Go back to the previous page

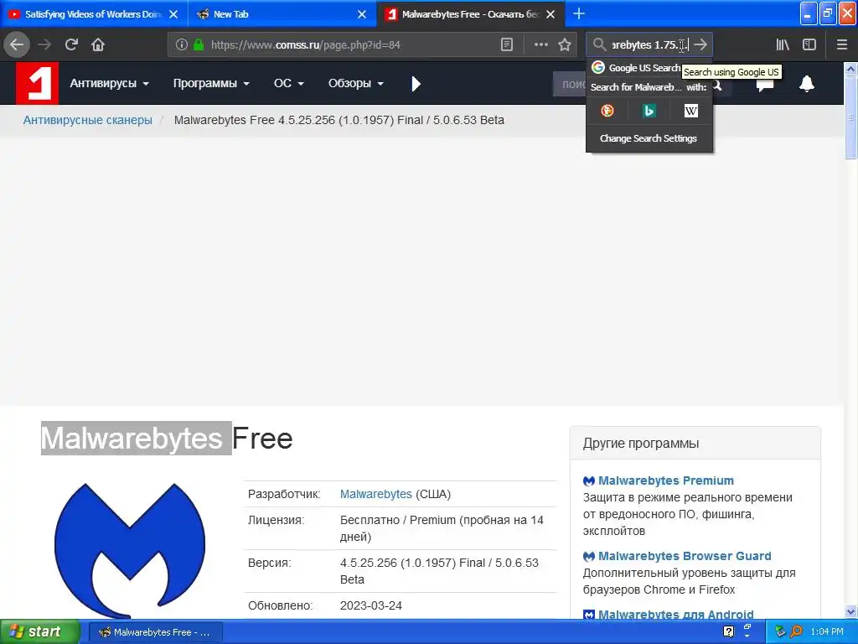click(x=17, y=44)
